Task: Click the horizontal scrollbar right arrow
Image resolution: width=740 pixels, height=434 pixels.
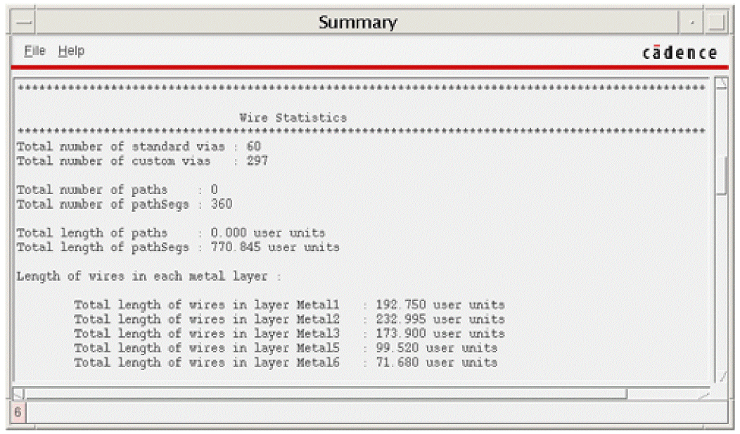Action: coord(704,393)
